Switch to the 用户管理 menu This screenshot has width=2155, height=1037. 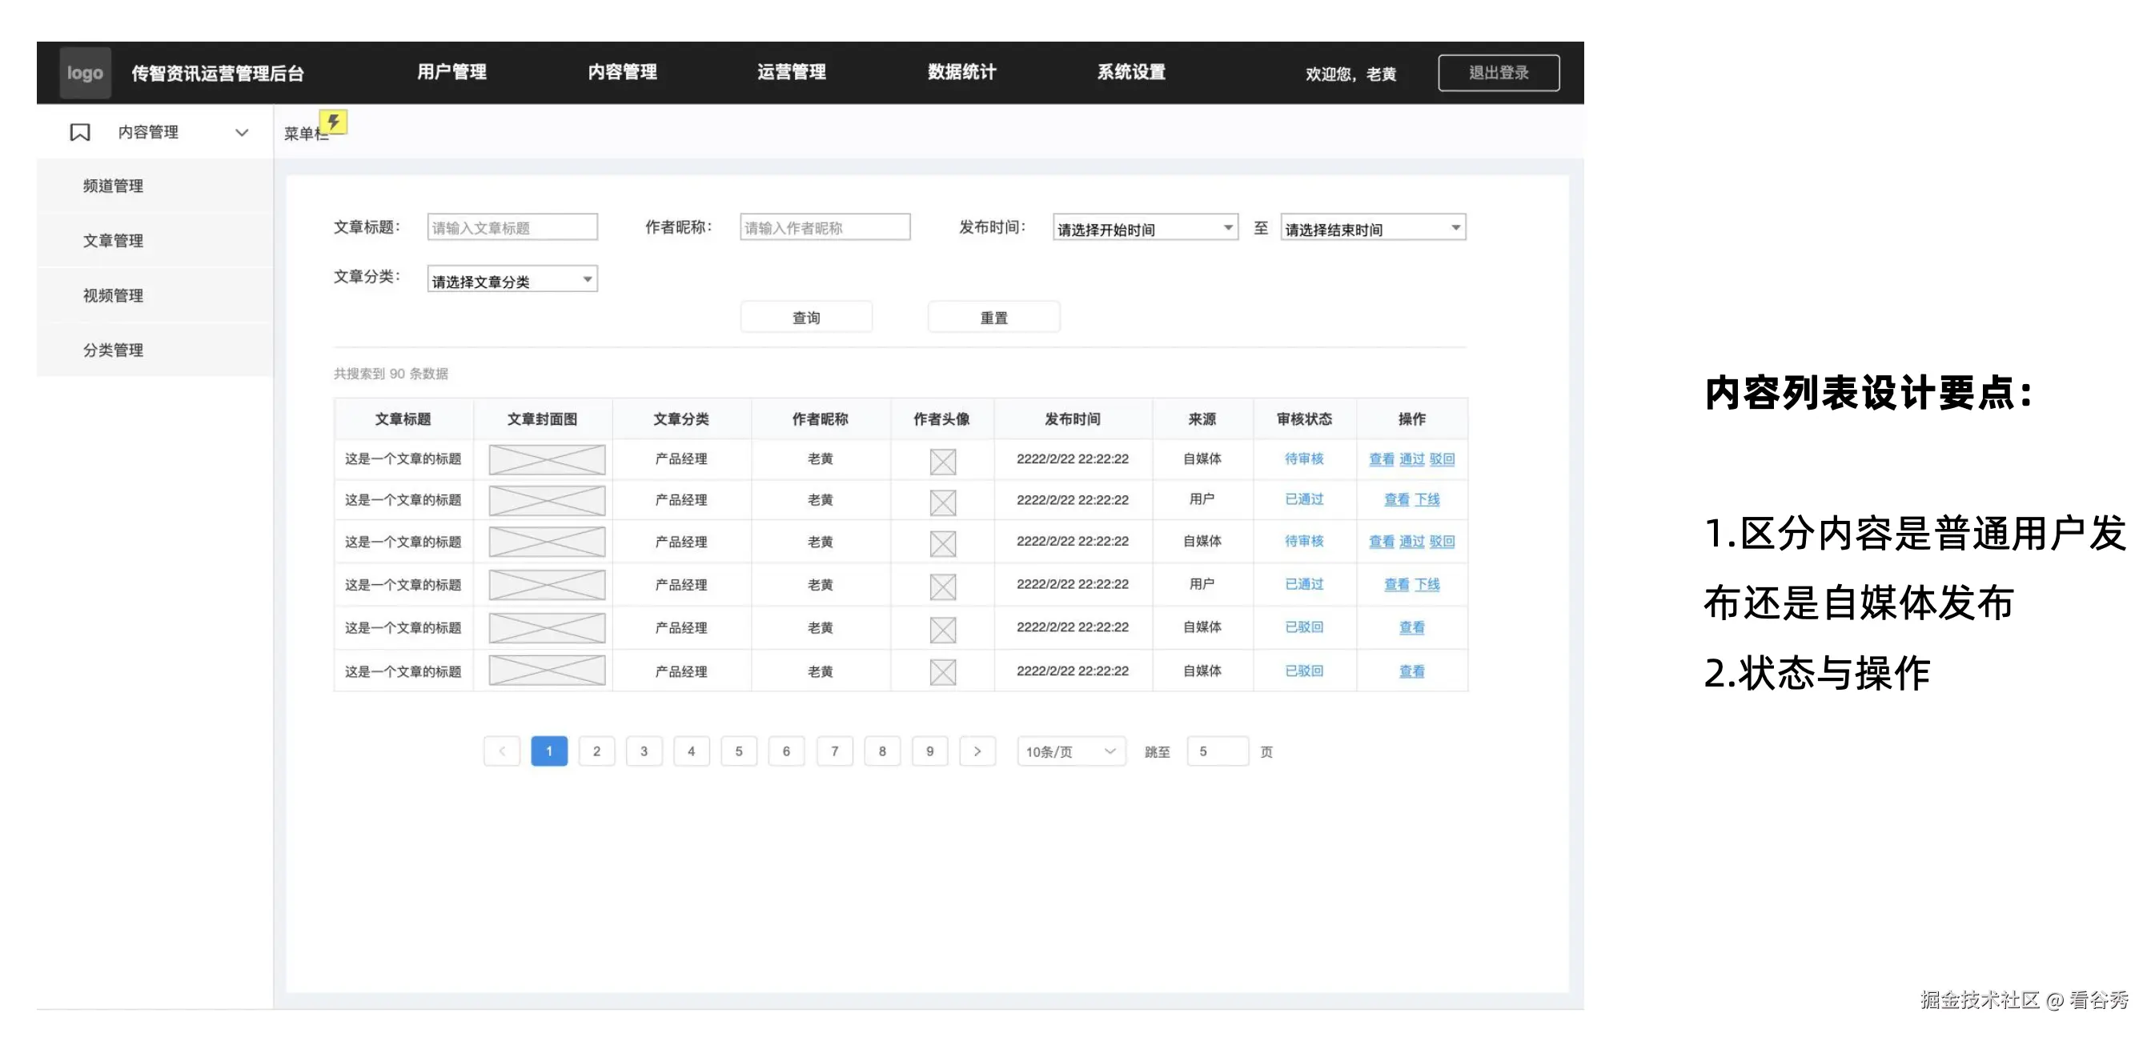(x=451, y=72)
